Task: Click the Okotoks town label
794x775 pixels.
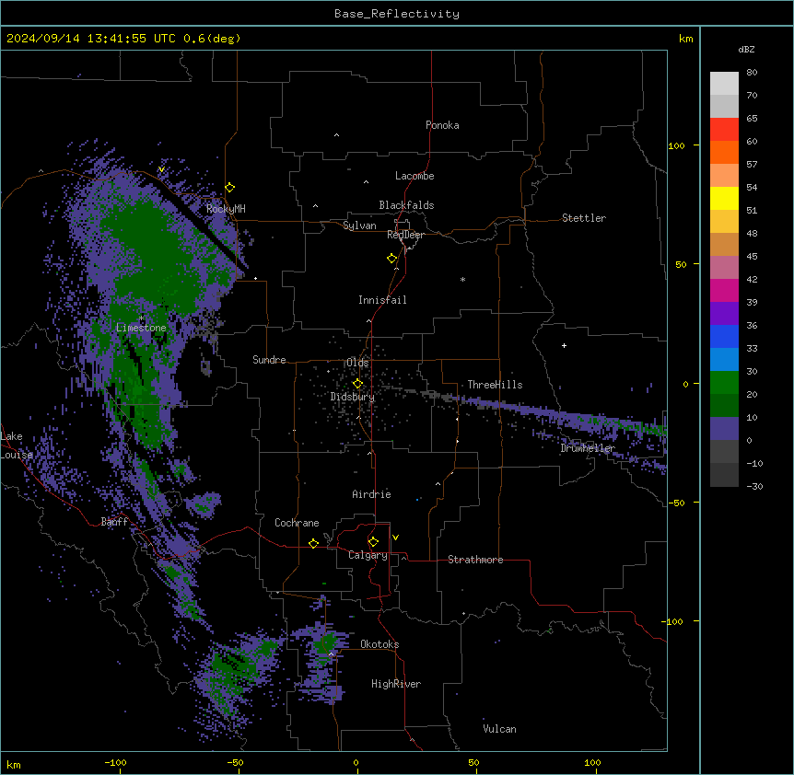Action: [x=379, y=644]
